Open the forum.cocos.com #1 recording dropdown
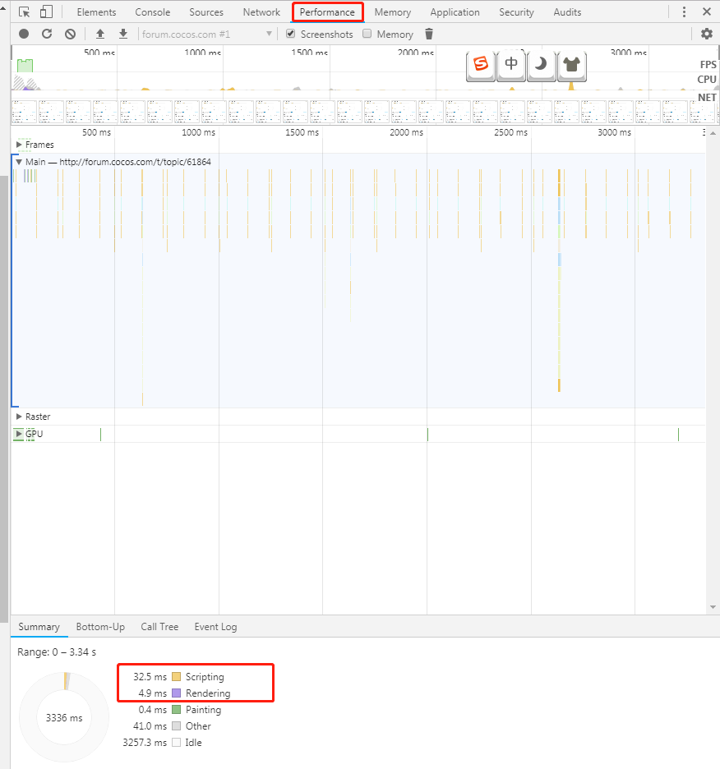 point(206,34)
